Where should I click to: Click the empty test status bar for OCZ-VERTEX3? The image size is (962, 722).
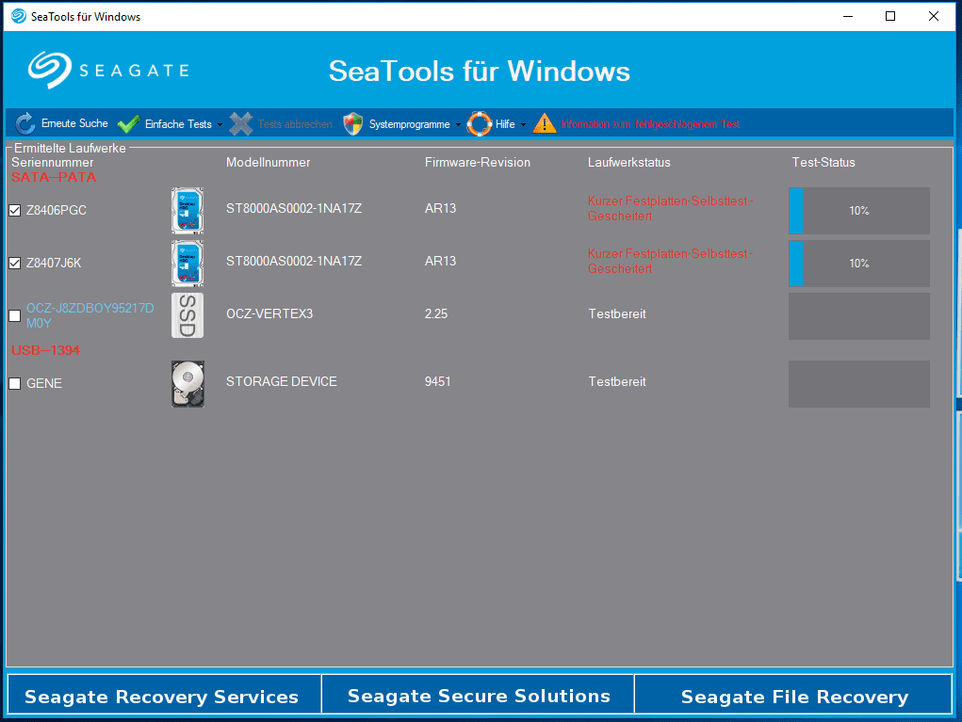pos(859,316)
